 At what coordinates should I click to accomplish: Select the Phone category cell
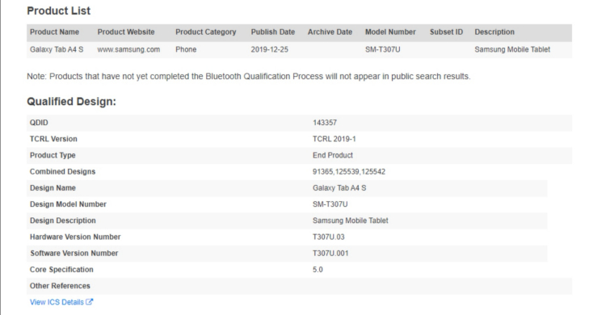186,49
